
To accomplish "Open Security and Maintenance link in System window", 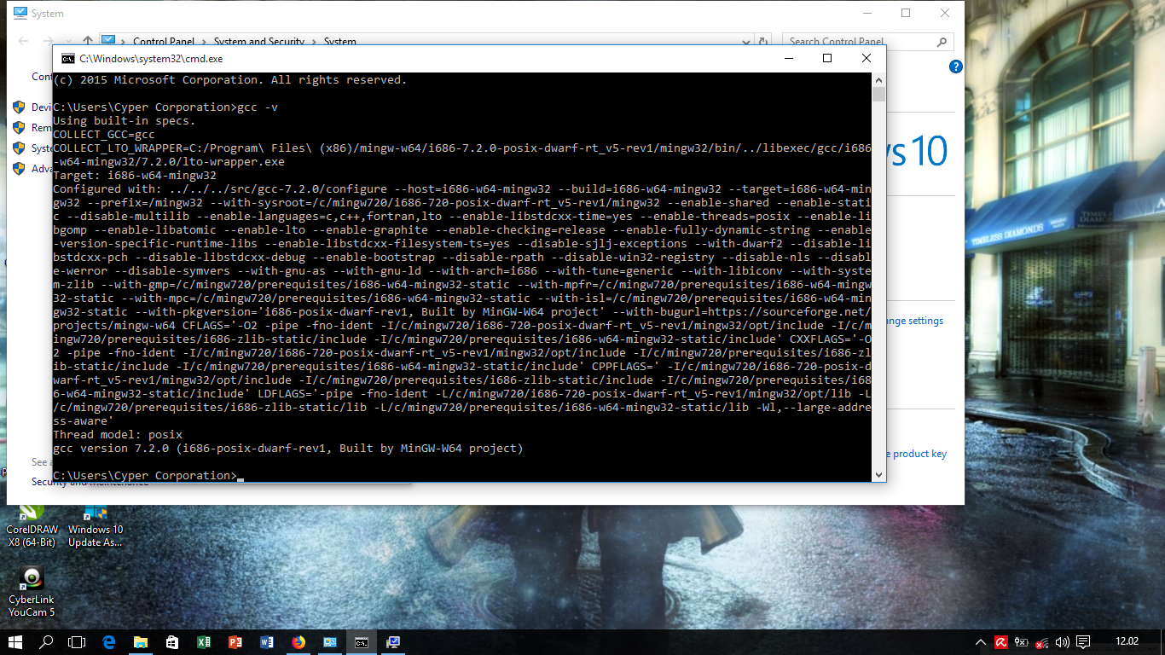I will (x=90, y=483).
